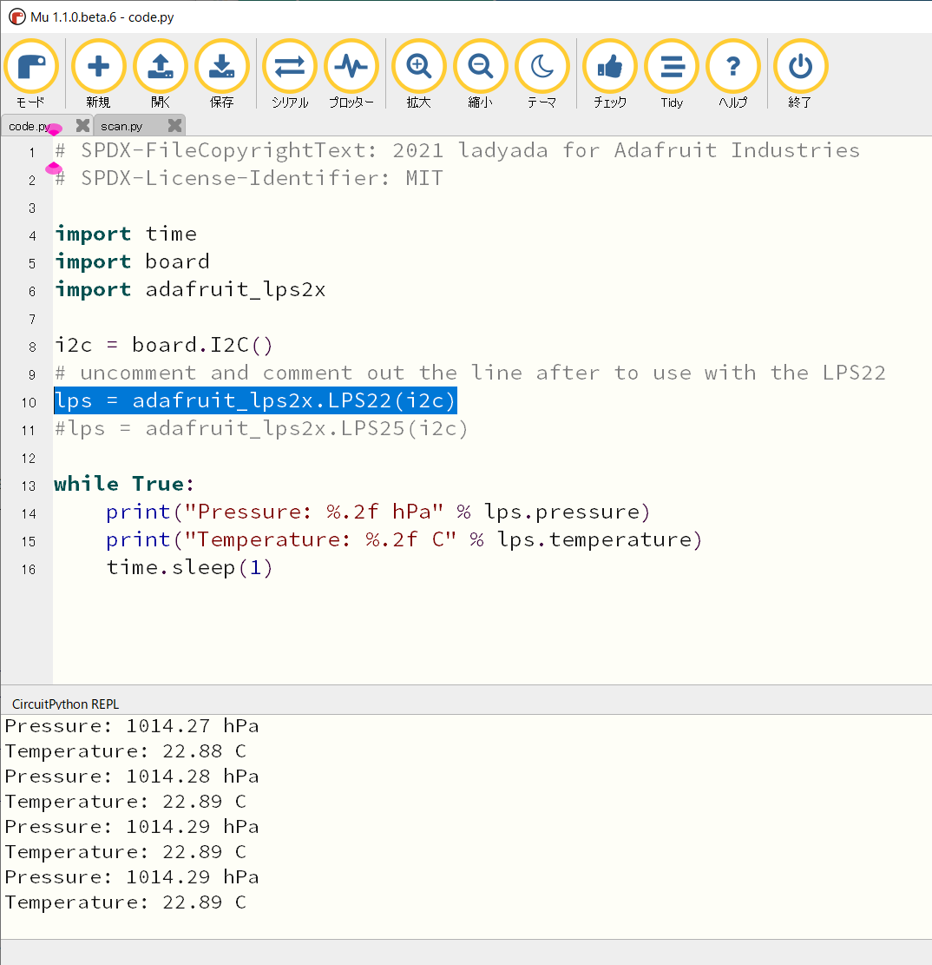The height and width of the screenshot is (965, 932).
Task: Toggle the シリアル serial connection icon
Action: tap(289, 66)
